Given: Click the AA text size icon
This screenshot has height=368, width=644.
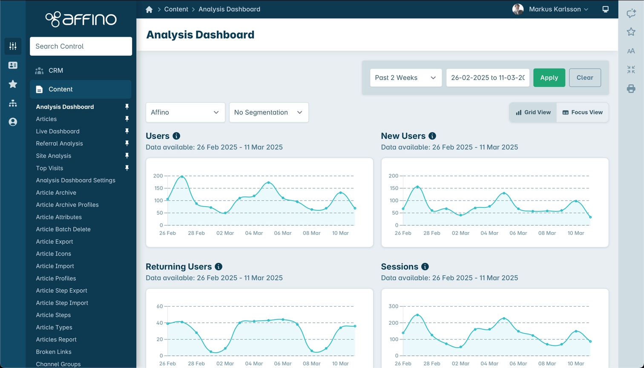Looking at the screenshot, I should pos(631,51).
